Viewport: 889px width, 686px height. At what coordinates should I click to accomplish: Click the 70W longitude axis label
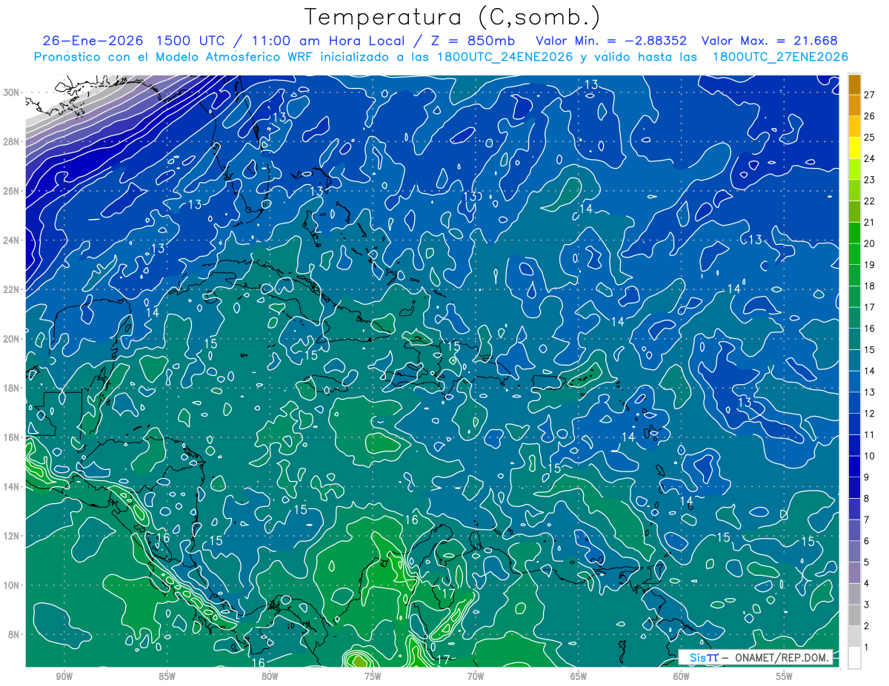tap(476, 676)
